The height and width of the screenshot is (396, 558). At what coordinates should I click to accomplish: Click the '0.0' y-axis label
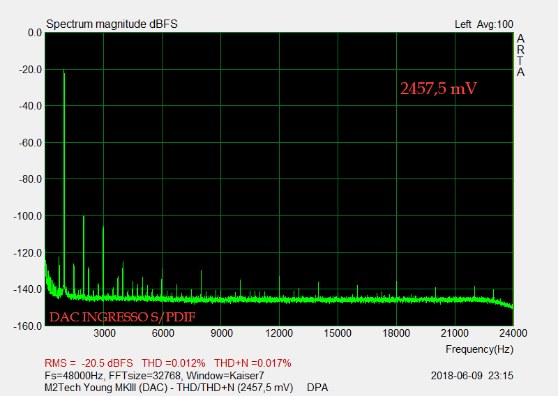(x=35, y=33)
